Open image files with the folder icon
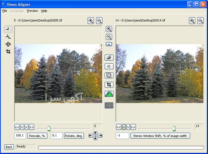 [x=109, y=58]
